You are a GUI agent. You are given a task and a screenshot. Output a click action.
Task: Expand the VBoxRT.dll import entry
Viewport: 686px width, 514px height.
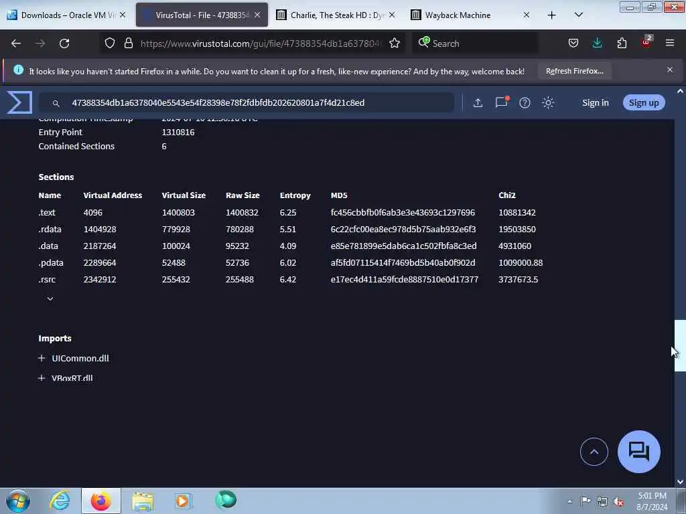tap(42, 377)
